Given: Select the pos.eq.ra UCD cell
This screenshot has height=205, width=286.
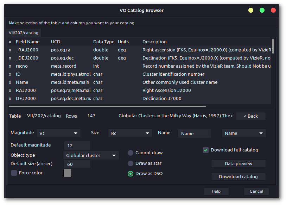Looking at the screenshot, I should point(61,50).
